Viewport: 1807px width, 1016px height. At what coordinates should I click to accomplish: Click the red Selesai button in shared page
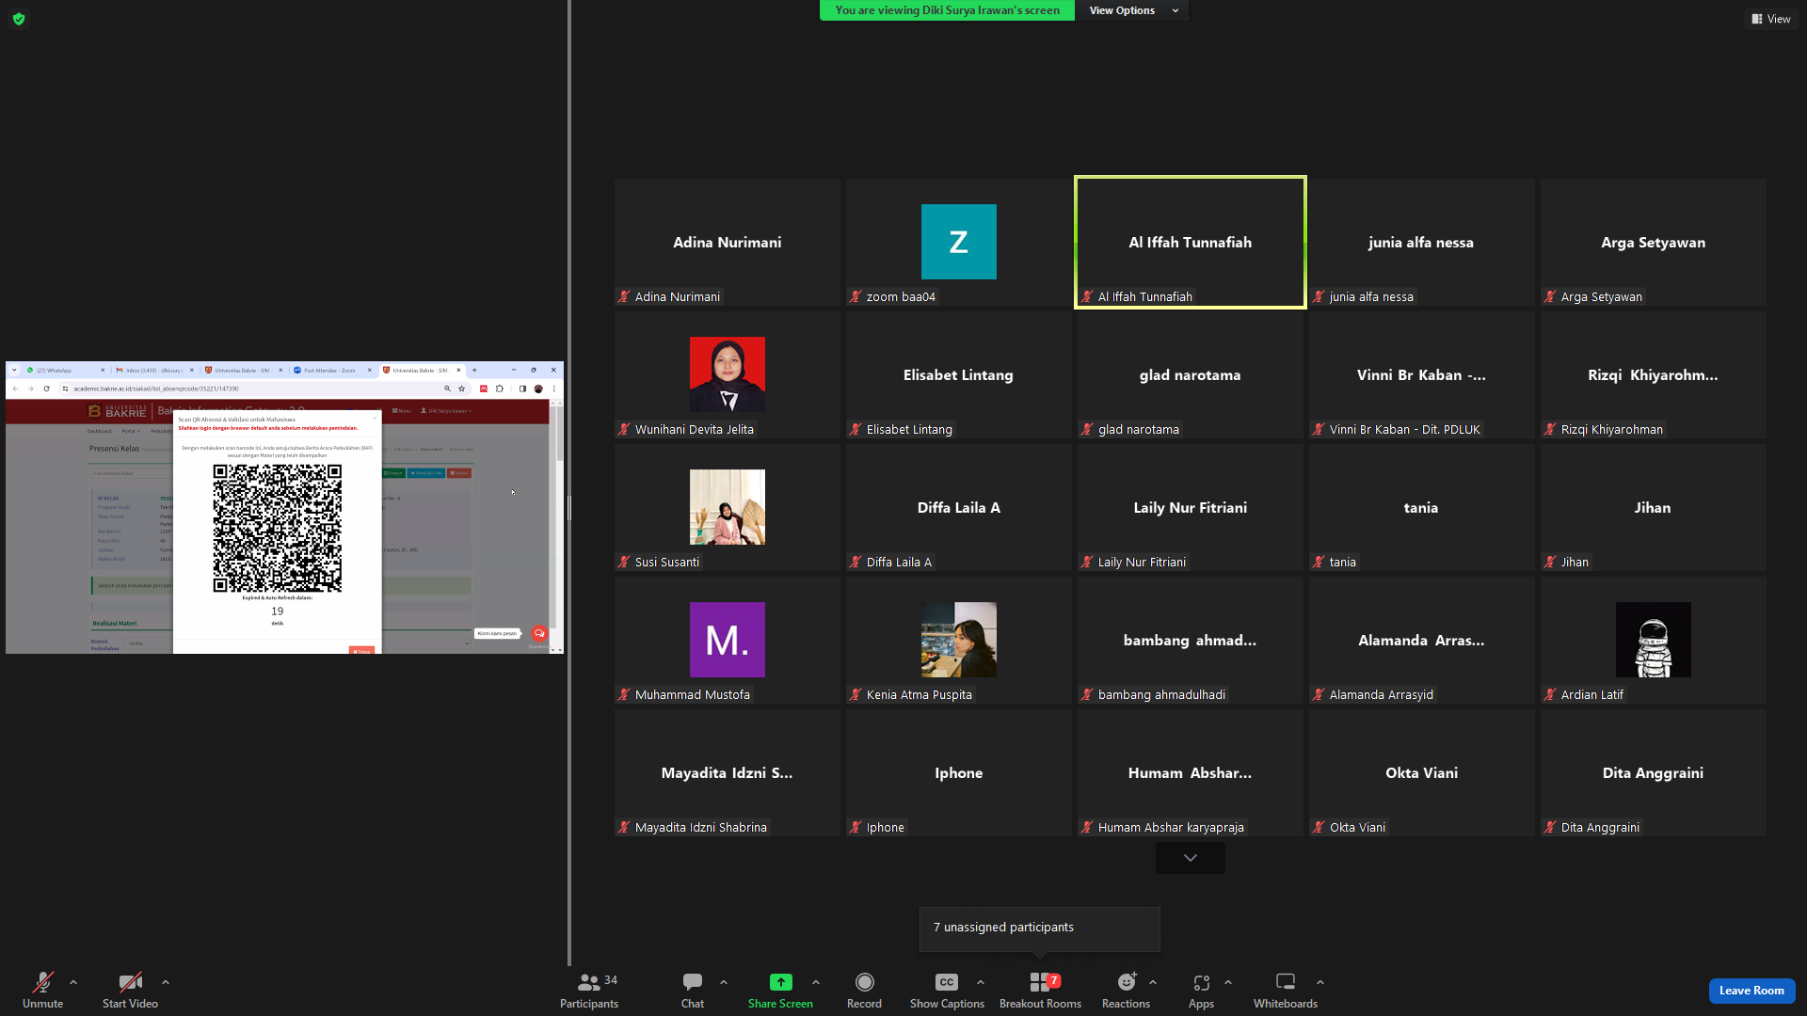(459, 473)
